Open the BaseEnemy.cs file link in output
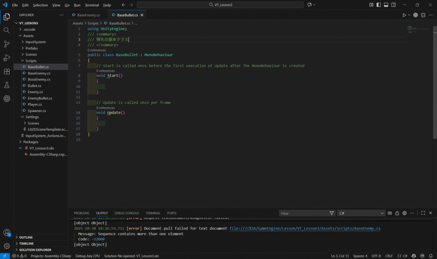Viewport: 437px width, 259px height. coord(305,228)
